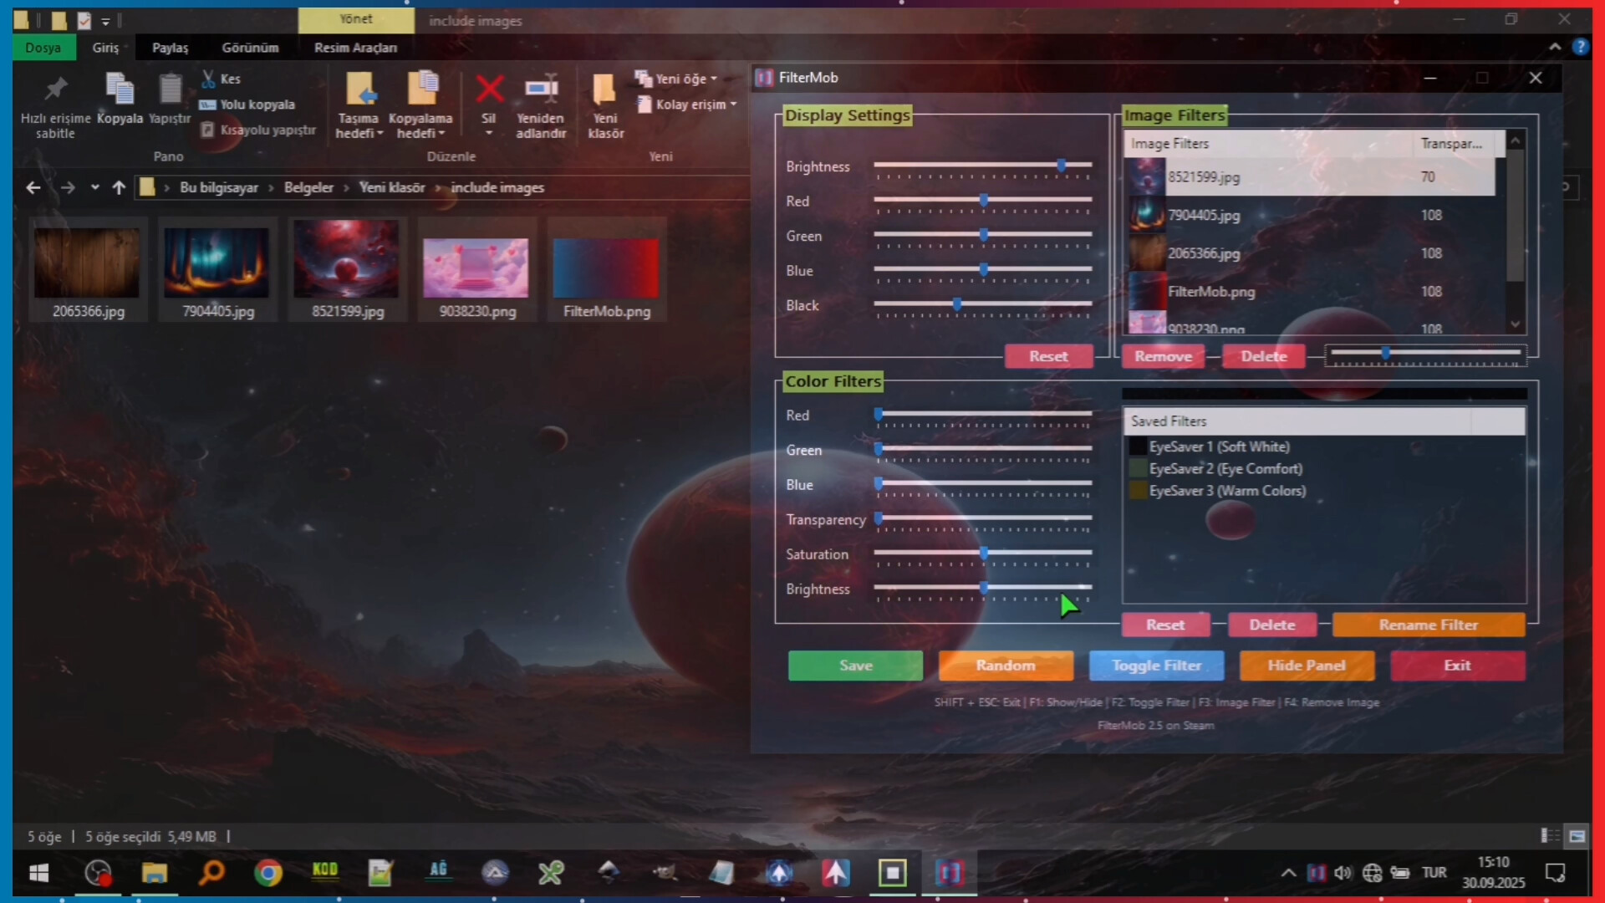Click the Saturation slider handle in Color Filters
This screenshot has height=903, width=1605.
pyautogui.click(x=984, y=553)
